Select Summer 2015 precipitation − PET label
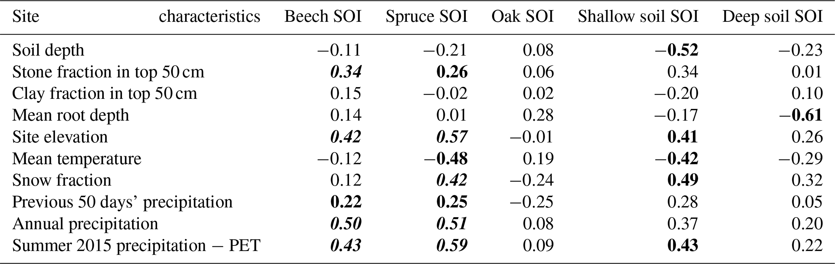 (136, 245)
